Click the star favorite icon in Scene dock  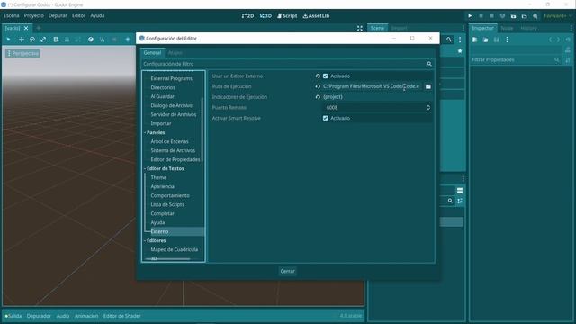coord(460,51)
